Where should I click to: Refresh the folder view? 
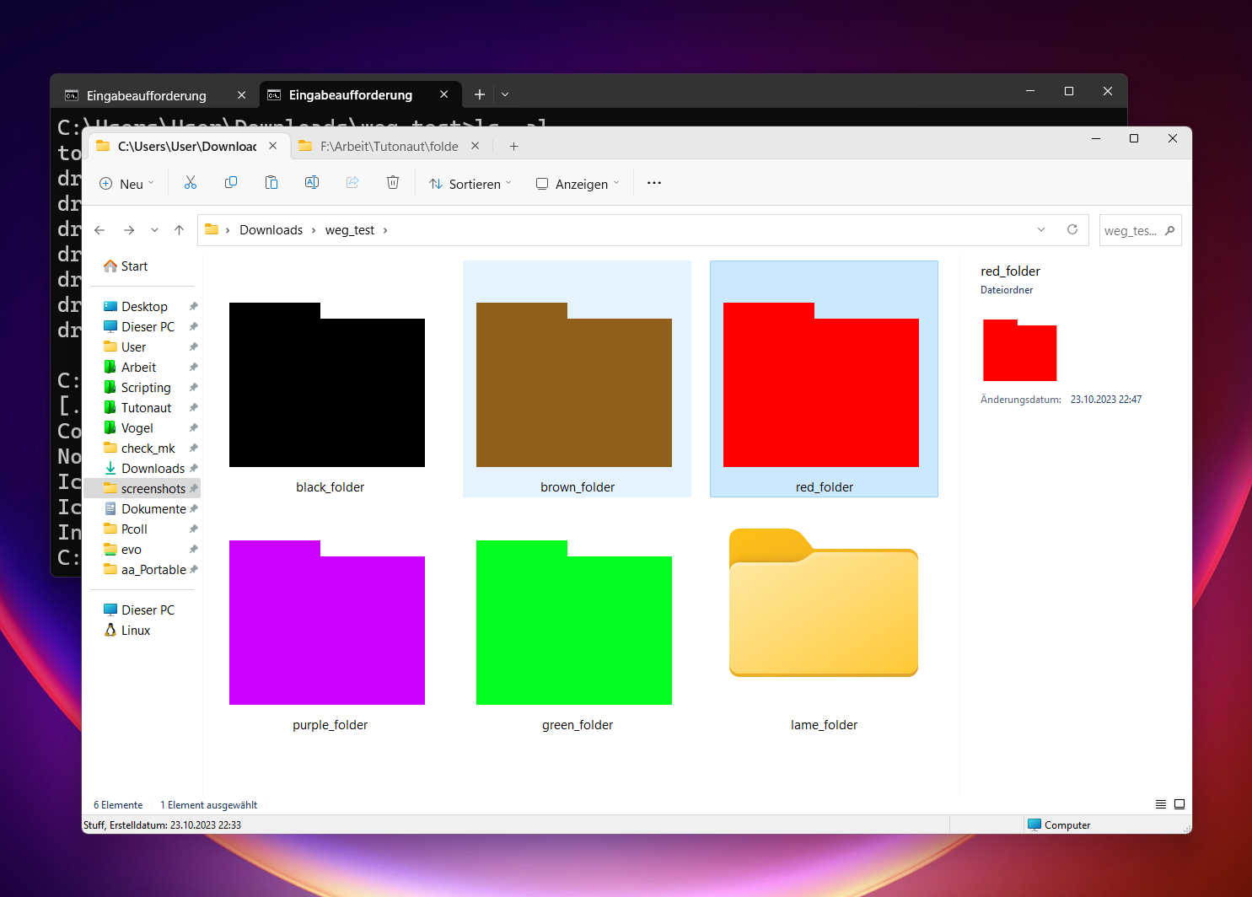pos(1072,229)
